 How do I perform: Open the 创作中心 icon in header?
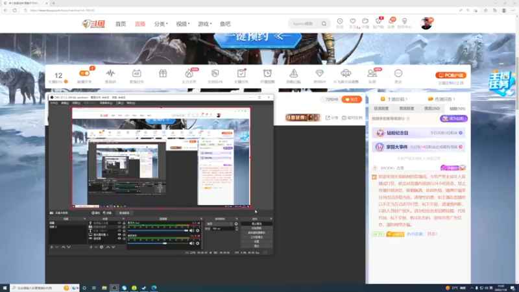(x=404, y=21)
